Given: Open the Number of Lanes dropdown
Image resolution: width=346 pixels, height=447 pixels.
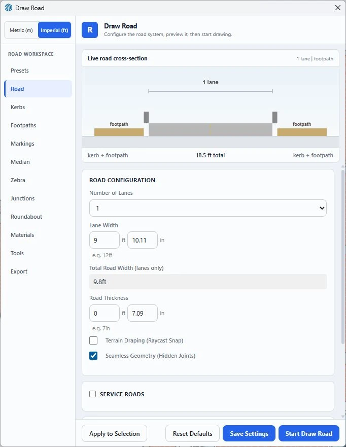Looking at the screenshot, I should [x=208, y=208].
